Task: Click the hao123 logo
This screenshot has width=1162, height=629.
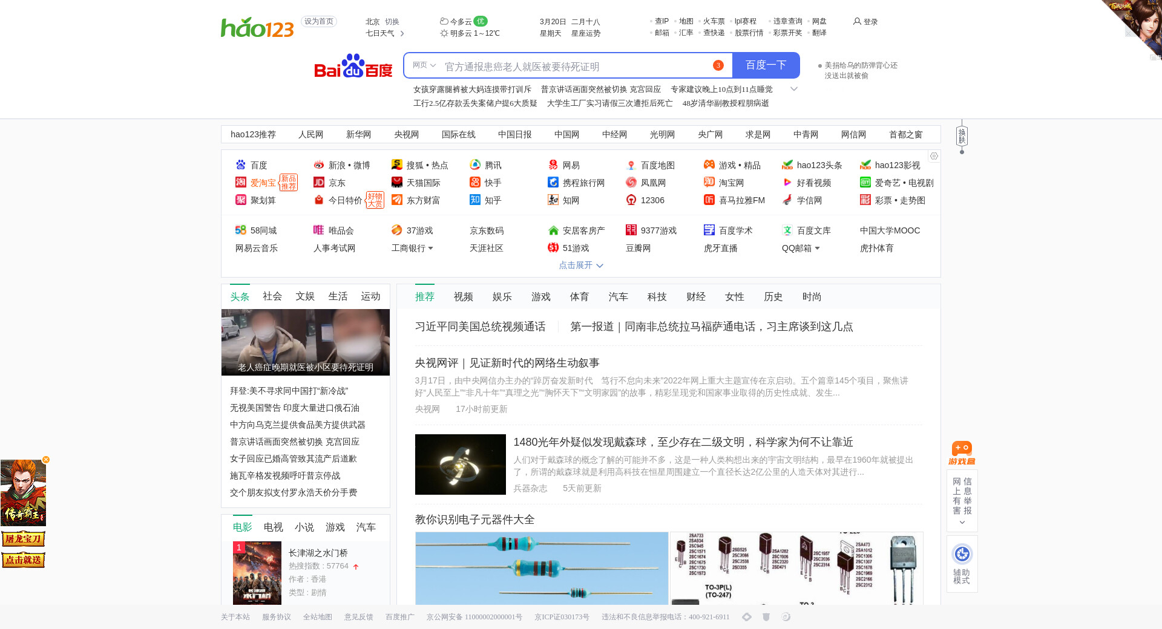Action: click(257, 28)
